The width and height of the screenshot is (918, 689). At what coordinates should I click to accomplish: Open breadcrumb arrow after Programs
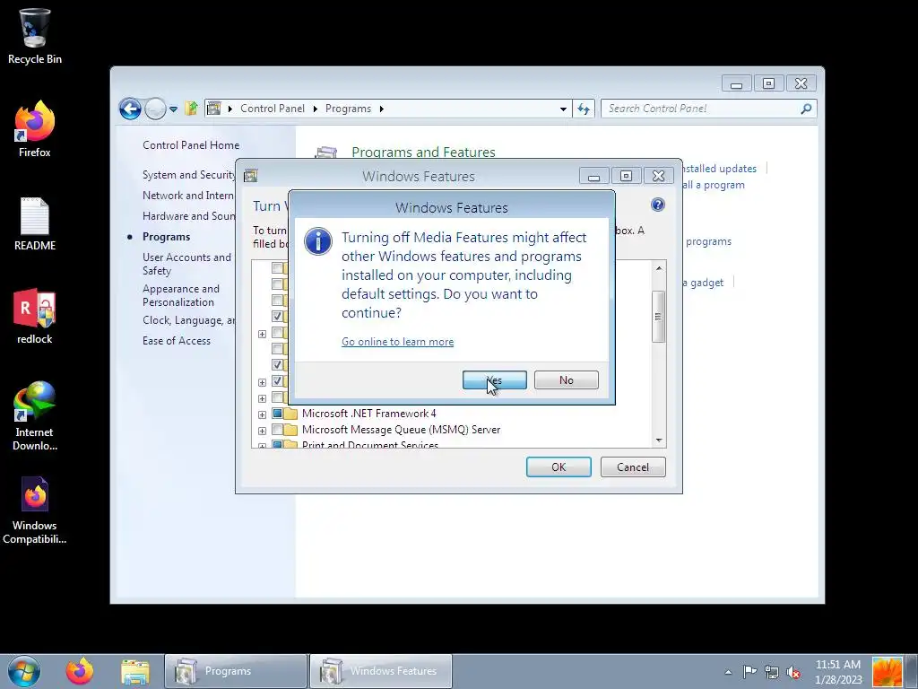coord(381,109)
